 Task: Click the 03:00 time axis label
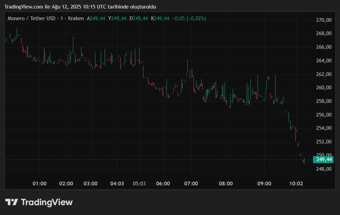90,184
